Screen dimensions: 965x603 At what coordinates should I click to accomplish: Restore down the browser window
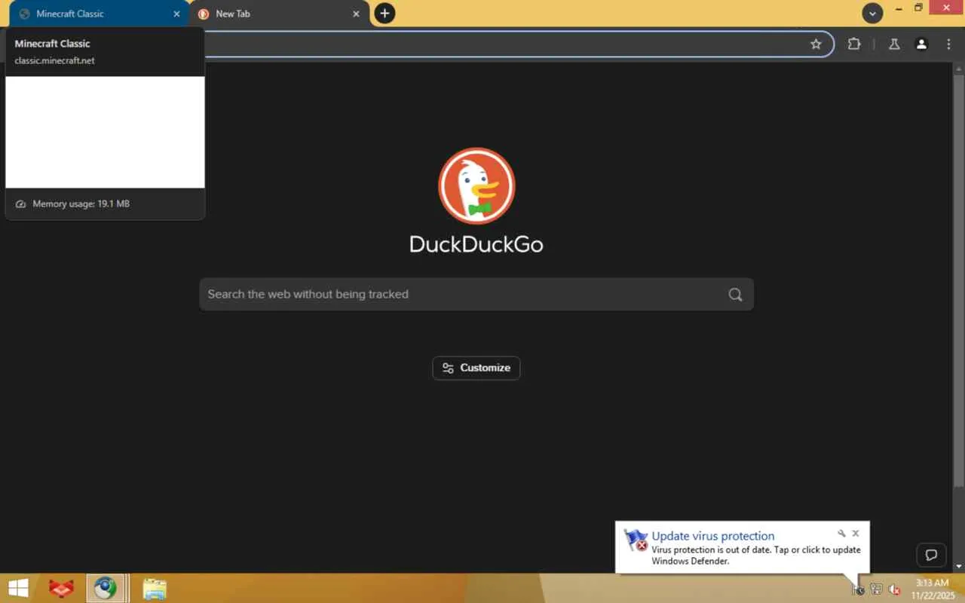pos(918,8)
